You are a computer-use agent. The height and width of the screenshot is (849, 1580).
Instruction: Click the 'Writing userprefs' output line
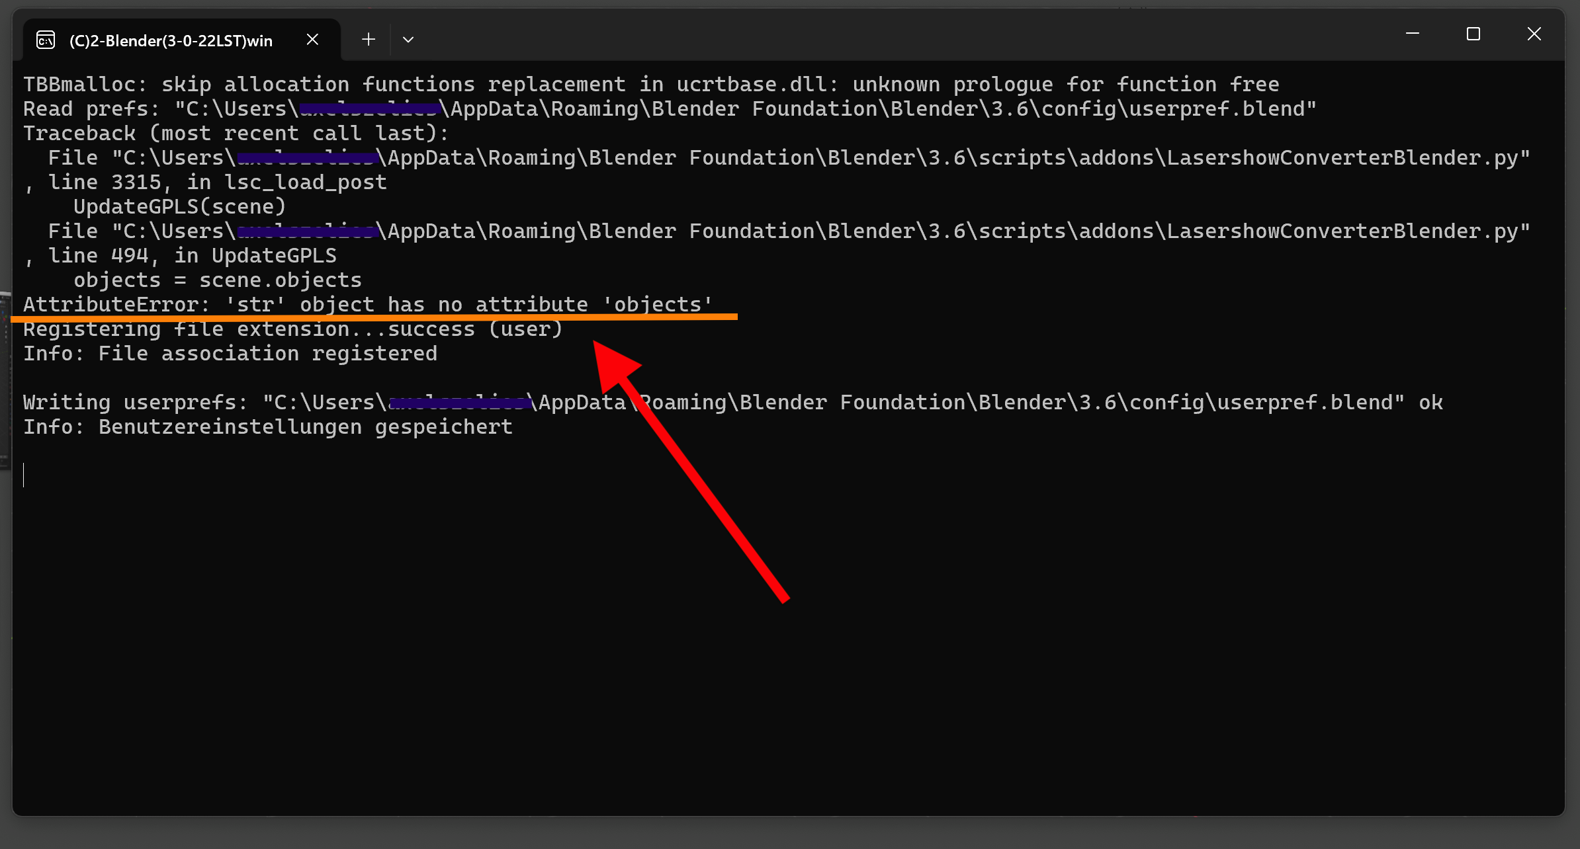pyautogui.click(x=732, y=403)
